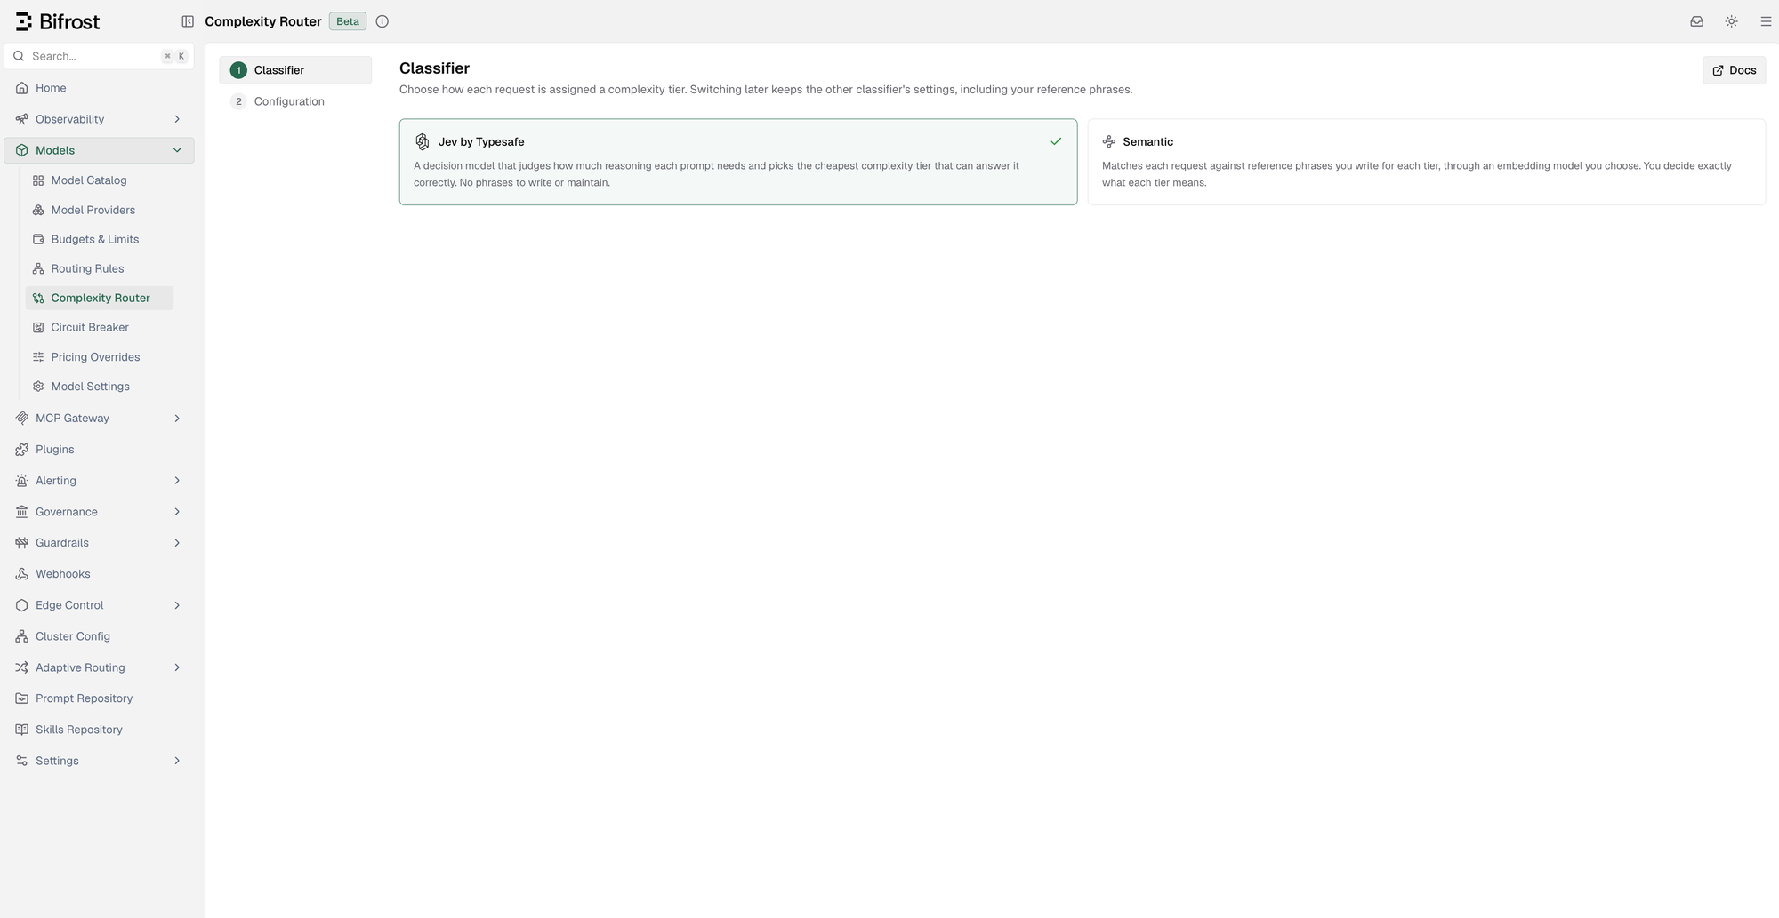Focus the Search field
Image resolution: width=1779 pixels, height=918 pixels.
pos(100,56)
